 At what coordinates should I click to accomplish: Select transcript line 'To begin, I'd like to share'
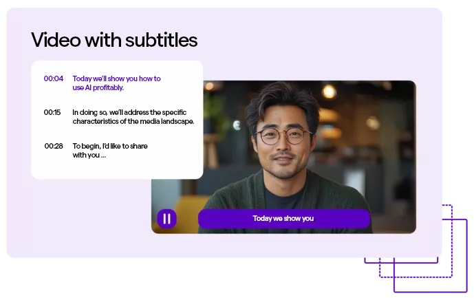tap(110, 146)
